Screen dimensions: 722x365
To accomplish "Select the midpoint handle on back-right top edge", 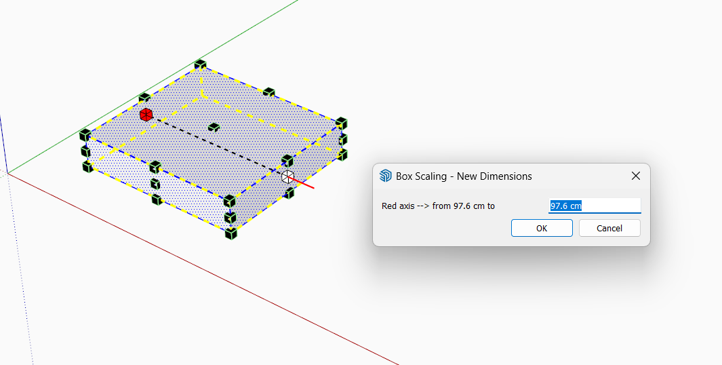I will [x=269, y=92].
